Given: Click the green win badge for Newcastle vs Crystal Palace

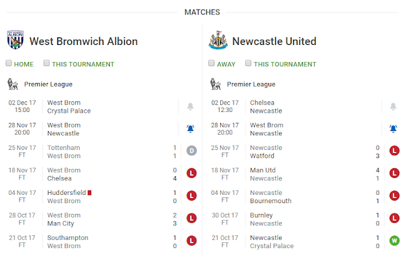Looking at the screenshot, I should tap(395, 241).
